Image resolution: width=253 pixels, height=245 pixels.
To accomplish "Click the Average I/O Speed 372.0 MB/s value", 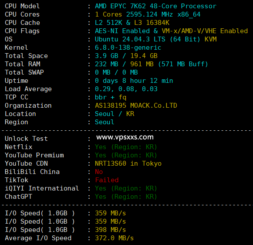I will [x=114, y=238].
